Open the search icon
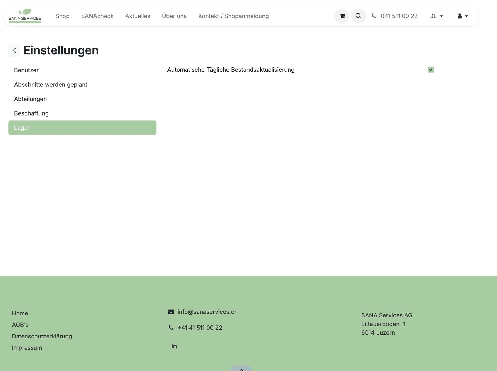Screen dimensions: 497x371 [358, 16]
